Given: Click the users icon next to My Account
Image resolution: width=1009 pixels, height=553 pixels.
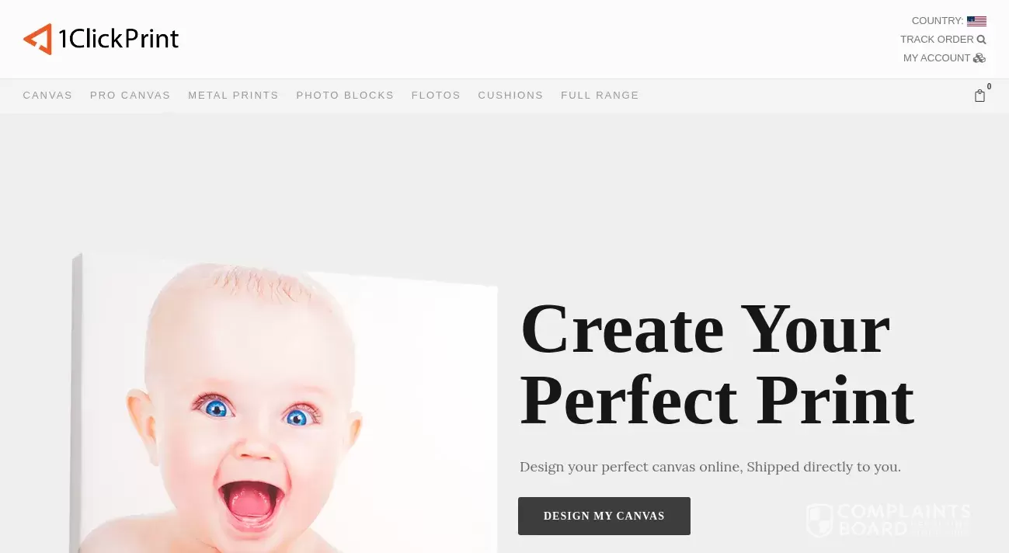Looking at the screenshot, I should tap(979, 58).
